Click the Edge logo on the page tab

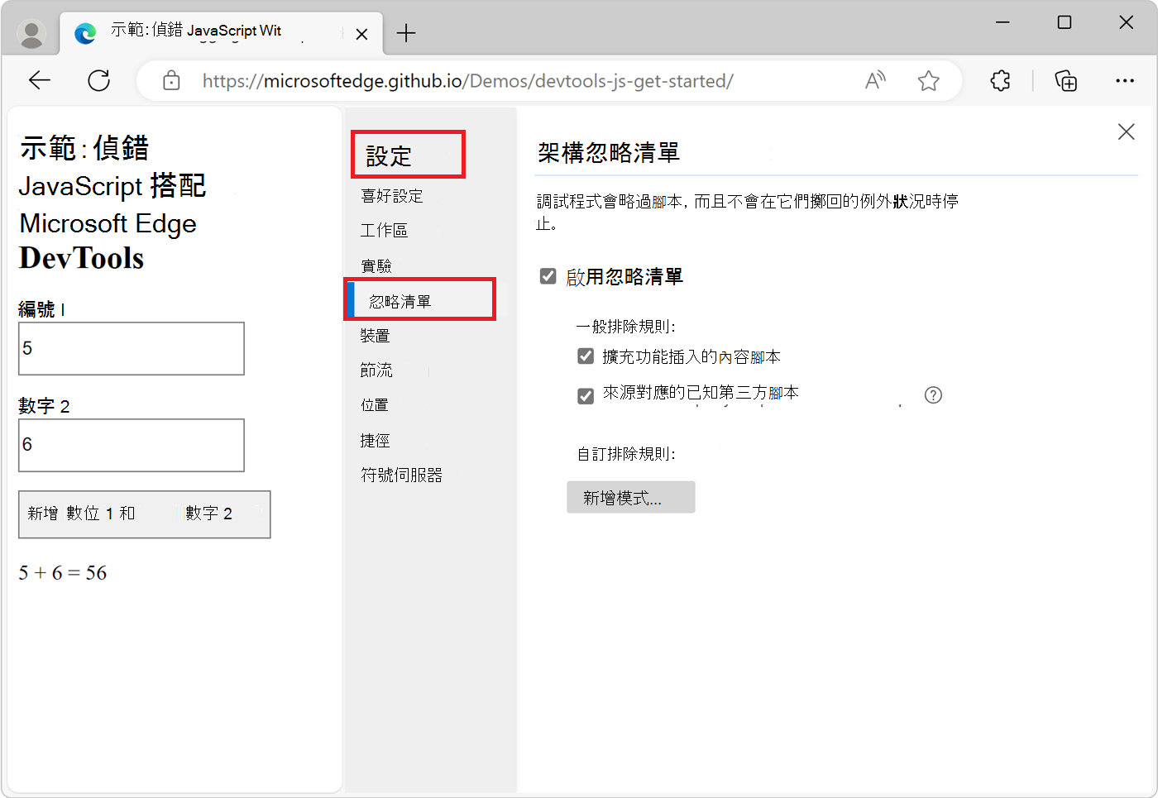pos(85,33)
